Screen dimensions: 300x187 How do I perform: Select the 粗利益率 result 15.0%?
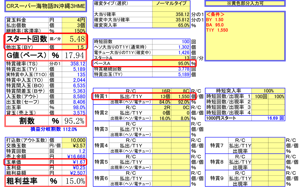coord(74,181)
